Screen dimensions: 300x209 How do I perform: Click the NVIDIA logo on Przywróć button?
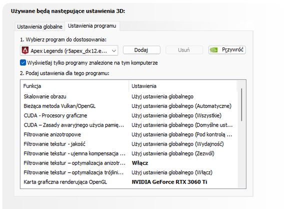point(213,50)
